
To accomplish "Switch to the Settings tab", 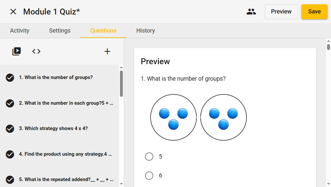I will click(x=60, y=31).
